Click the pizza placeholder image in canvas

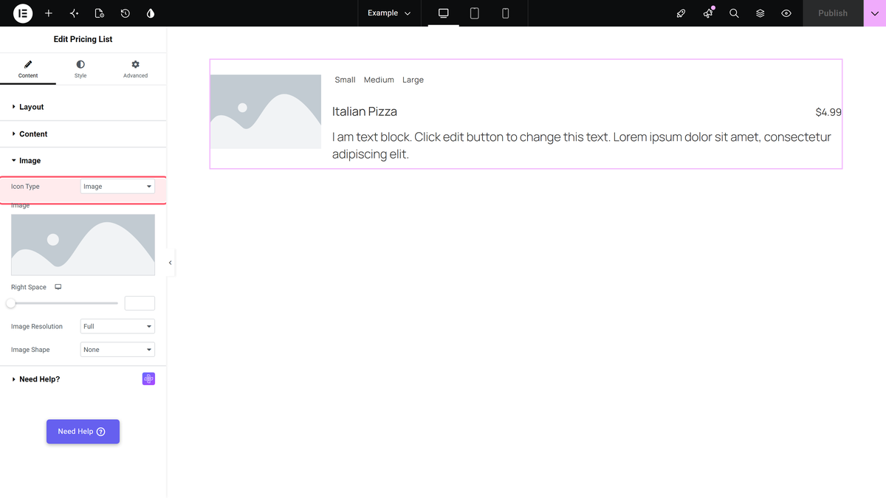tap(266, 111)
